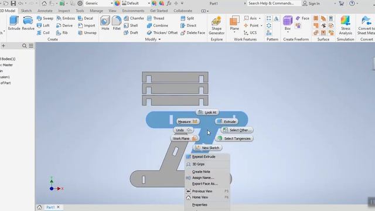Click Select Other in marking menu
This screenshot has width=375, height=211.
pos(237,130)
